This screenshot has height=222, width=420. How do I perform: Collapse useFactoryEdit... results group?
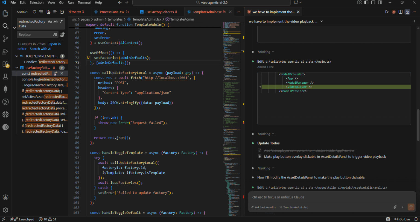[17, 68]
